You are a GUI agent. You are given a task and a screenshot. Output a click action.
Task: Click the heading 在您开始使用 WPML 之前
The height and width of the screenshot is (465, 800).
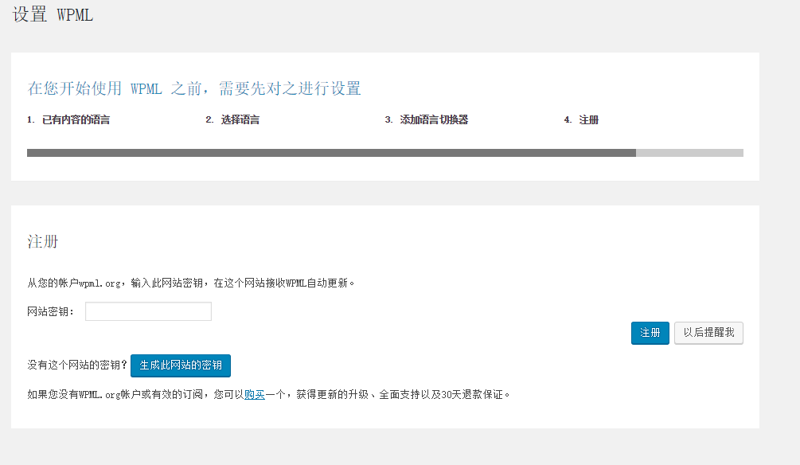pyautogui.click(x=194, y=88)
